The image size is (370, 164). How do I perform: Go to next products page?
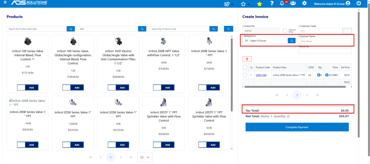(121, 157)
